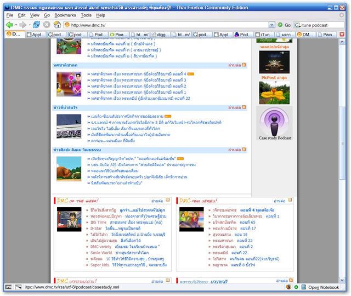Open the Forward button history dropdown
This screenshot has height=296, width=351.
coord(29,25)
